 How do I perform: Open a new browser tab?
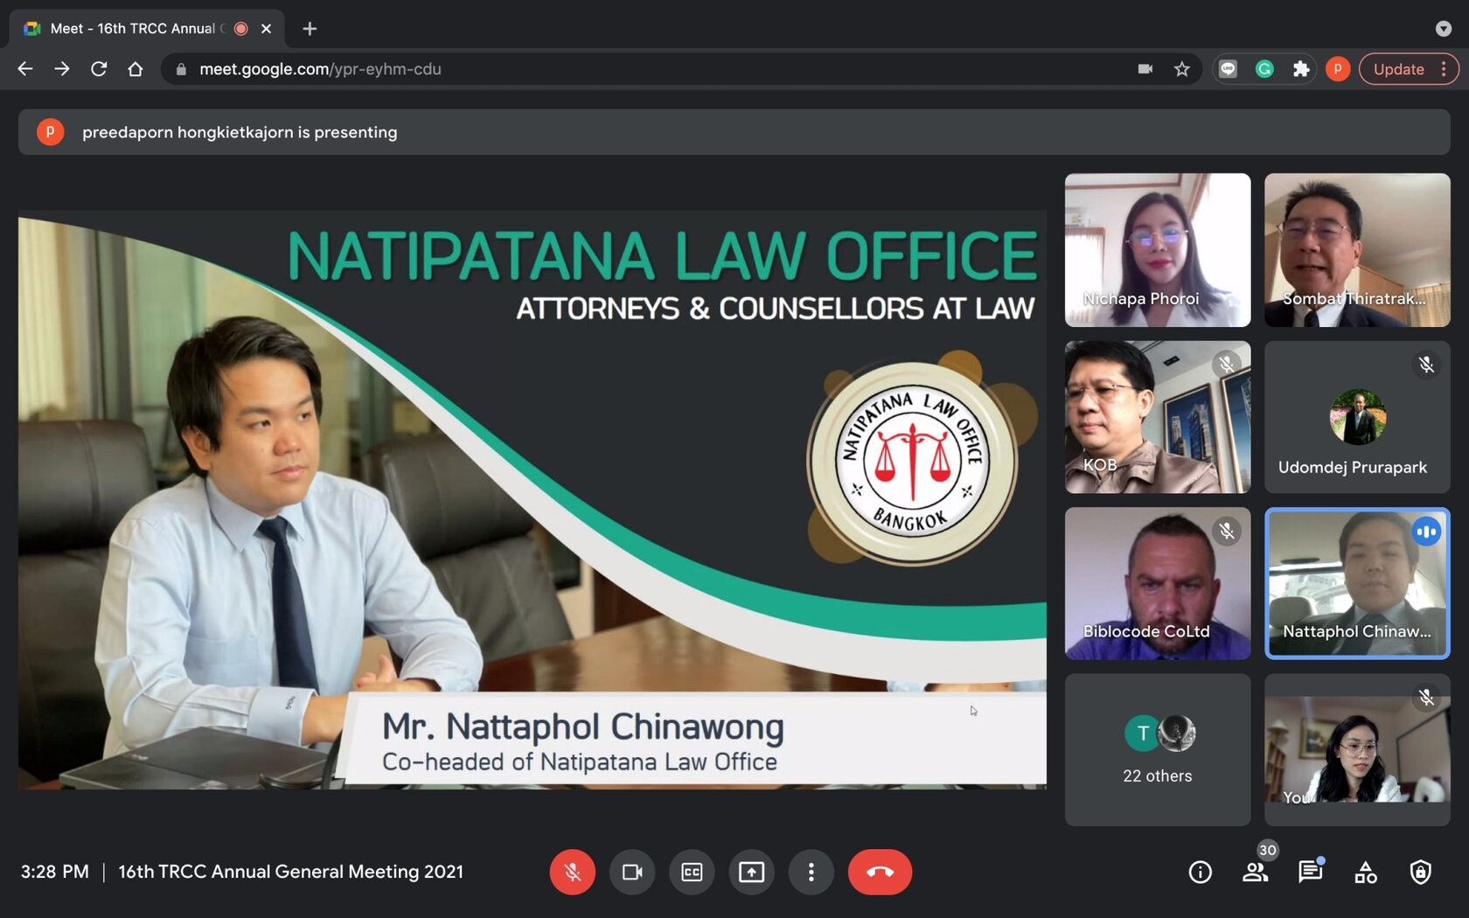click(310, 29)
